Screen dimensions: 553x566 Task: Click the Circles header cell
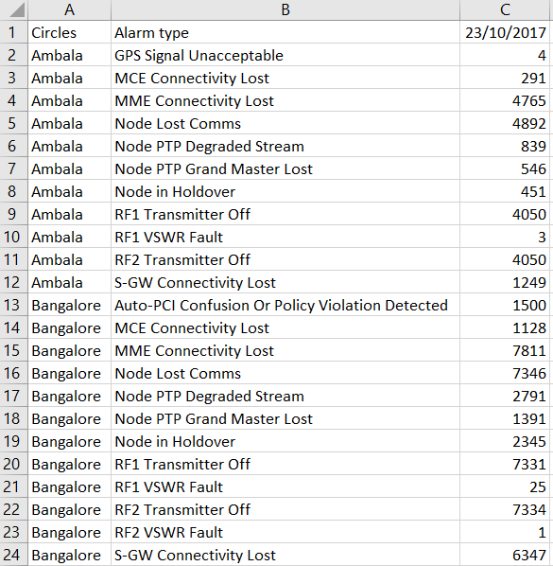tap(70, 32)
